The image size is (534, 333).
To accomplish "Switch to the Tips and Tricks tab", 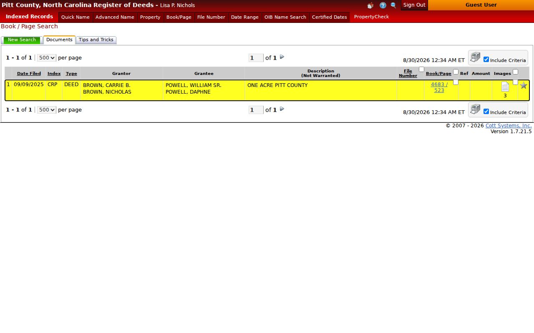I will click(x=96, y=40).
